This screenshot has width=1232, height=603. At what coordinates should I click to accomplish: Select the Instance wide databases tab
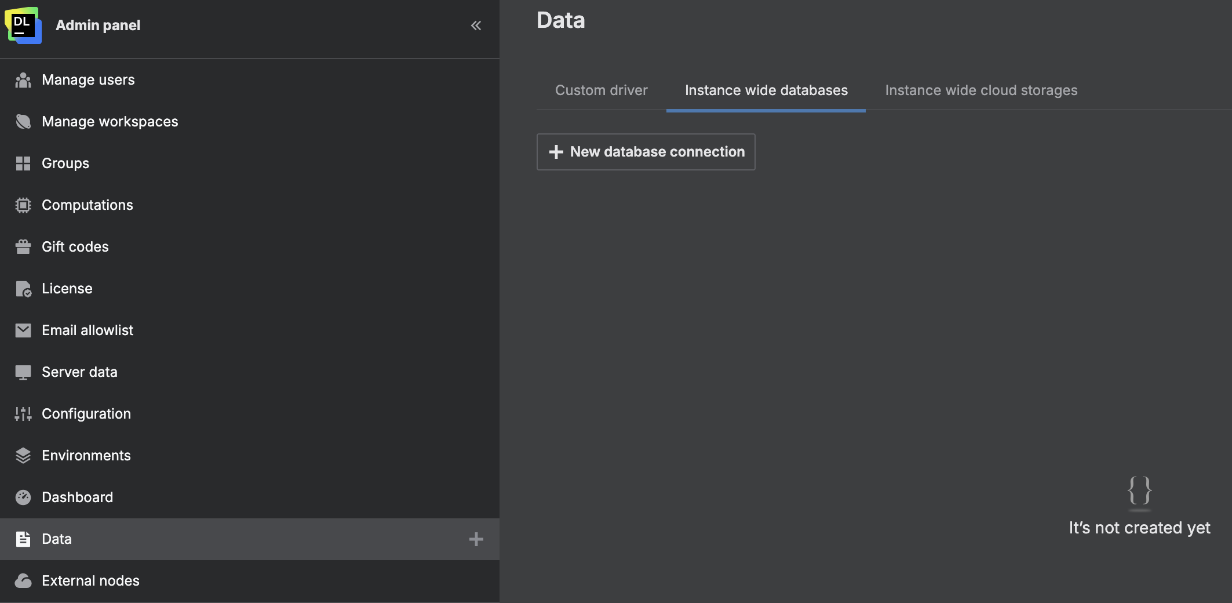click(x=766, y=90)
